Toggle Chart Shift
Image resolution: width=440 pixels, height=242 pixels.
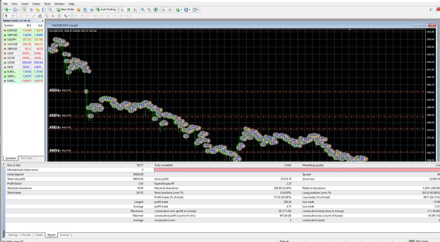pyautogui.click(x=170, y=10)
